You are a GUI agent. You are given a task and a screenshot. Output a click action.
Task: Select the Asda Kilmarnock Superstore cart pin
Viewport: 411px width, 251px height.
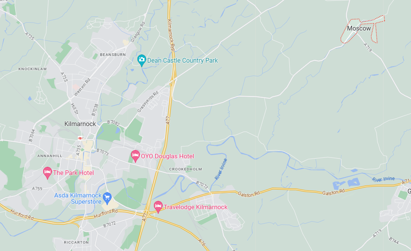107,198
